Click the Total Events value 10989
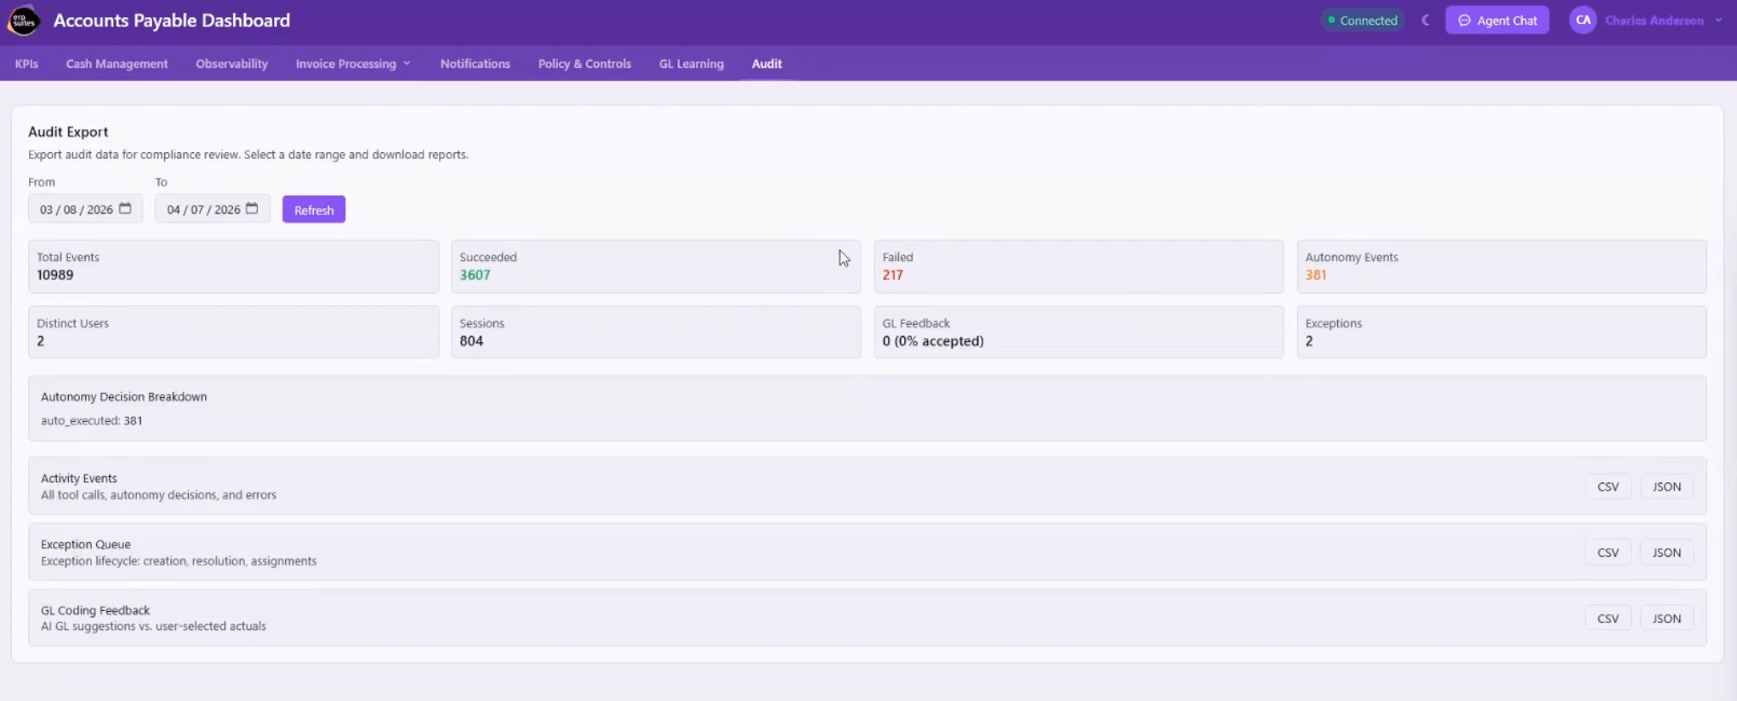 [x=55, y=275]
